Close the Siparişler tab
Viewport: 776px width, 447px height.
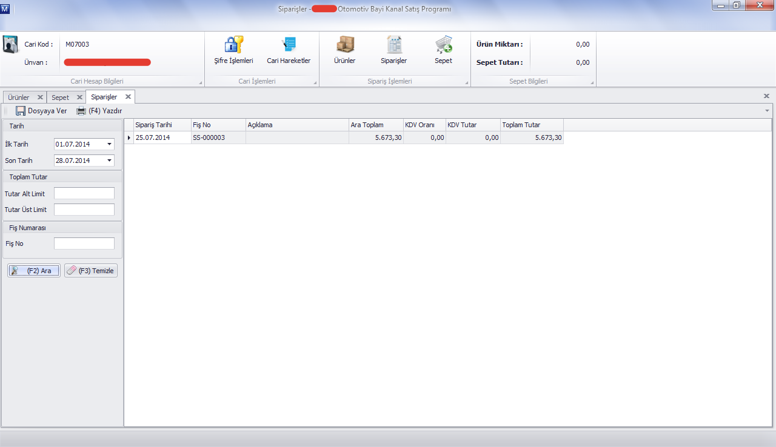tap(128, 97)
